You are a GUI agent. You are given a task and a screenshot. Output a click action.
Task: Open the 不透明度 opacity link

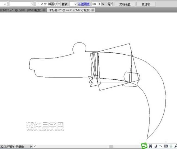(84, 4)
